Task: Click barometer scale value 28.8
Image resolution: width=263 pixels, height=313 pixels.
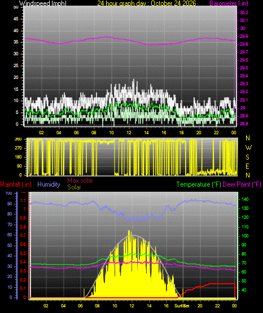Action: pos(244,124)
